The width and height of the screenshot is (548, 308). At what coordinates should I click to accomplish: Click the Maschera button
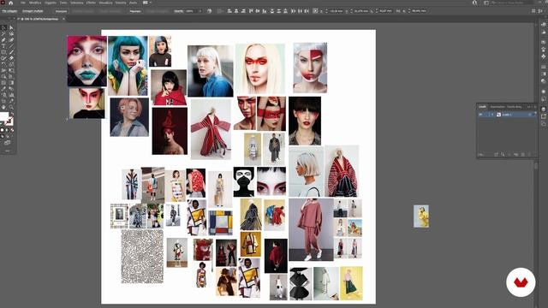(x=135, y=11)
